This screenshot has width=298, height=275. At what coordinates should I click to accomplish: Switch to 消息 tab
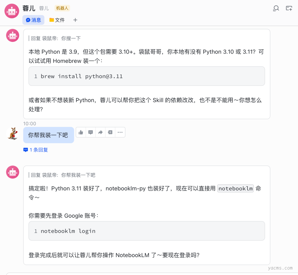[33, 20]
